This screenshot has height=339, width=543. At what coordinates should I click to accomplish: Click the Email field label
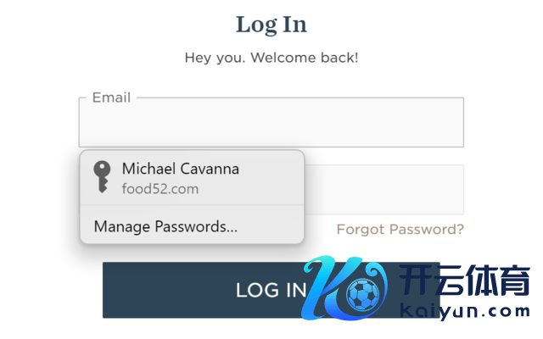click(111, 97)
